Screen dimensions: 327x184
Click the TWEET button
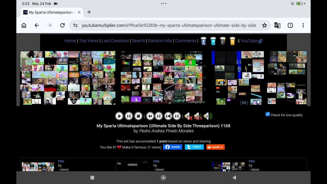pyautogui.click(x=194, y=147)
